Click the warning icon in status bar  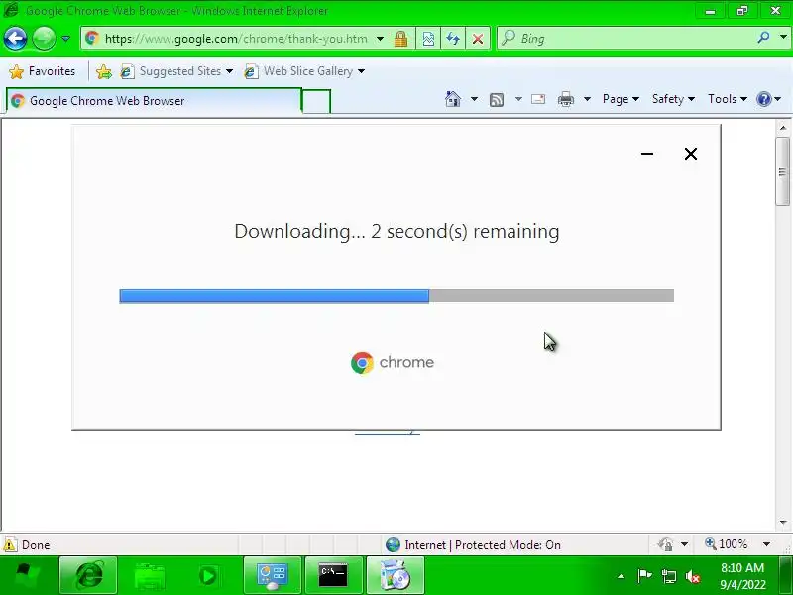click(9, 544)
